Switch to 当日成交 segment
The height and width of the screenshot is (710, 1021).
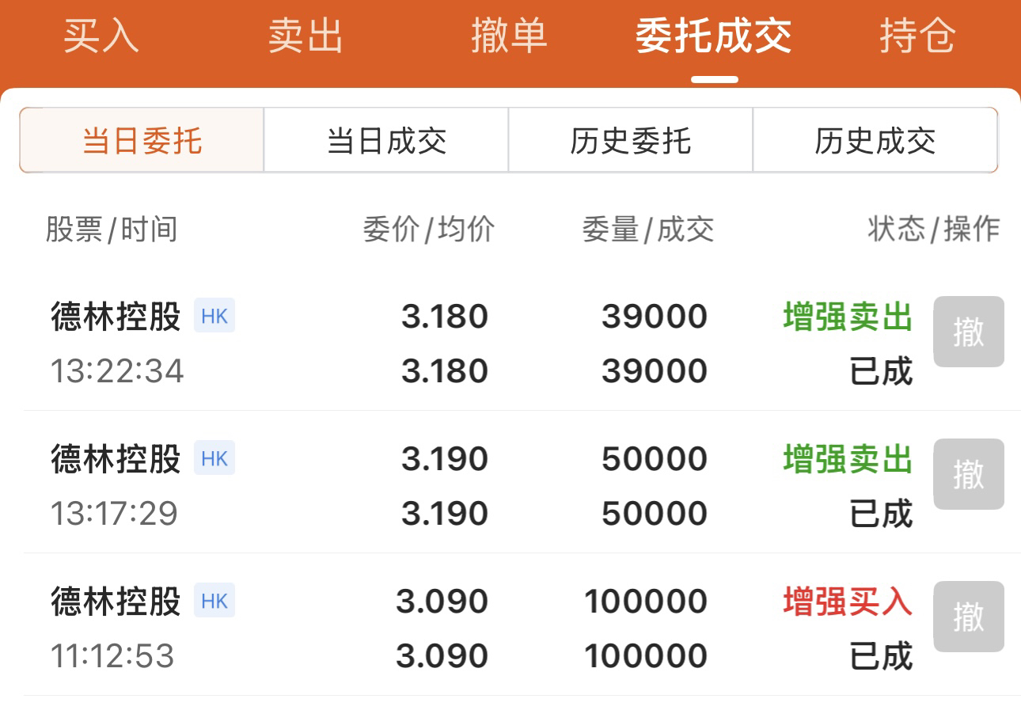pyautogui.click(x=386, y=140)
